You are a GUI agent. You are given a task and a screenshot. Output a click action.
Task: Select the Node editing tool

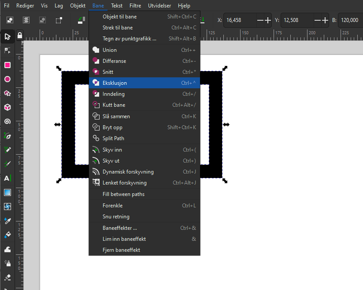pyautogui.click(x=7, y=51)
